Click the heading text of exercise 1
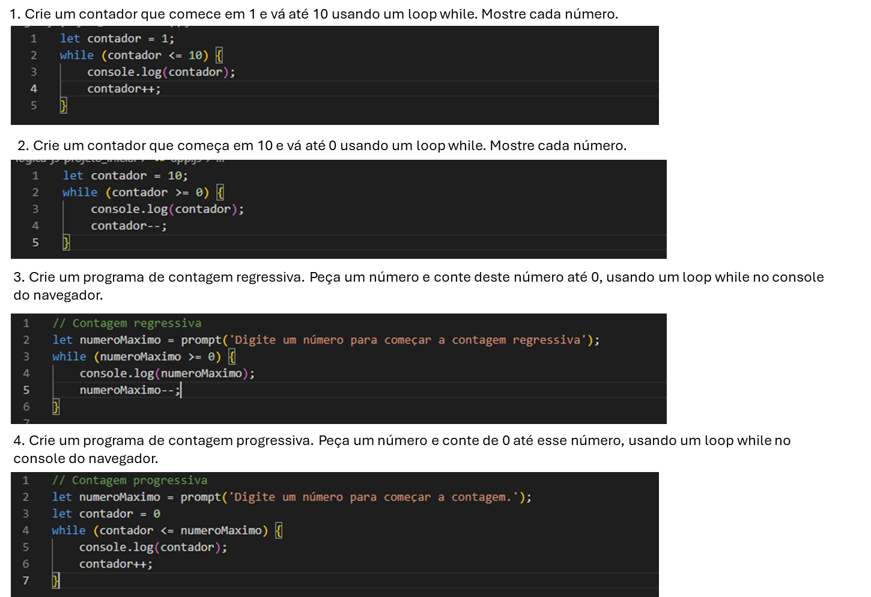Viewport: 871px width, 597px height. [x=314, y=14]
